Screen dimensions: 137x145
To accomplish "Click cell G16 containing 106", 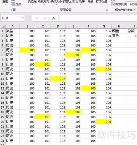I will [104, 103].
